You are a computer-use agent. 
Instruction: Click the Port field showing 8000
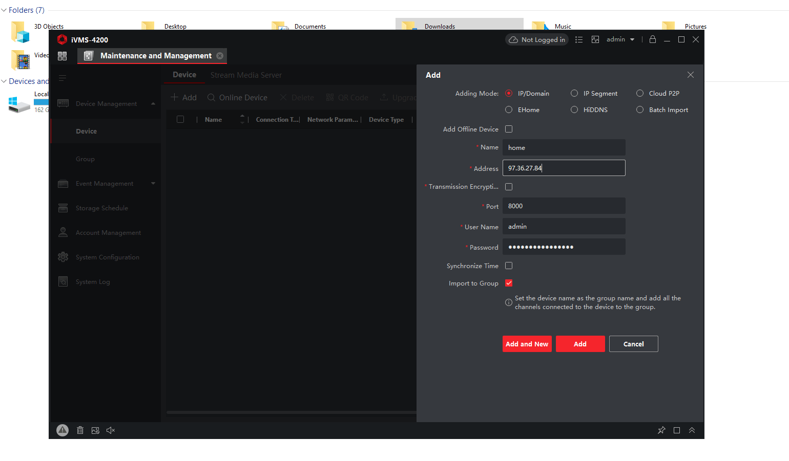[x=564, y=206]
